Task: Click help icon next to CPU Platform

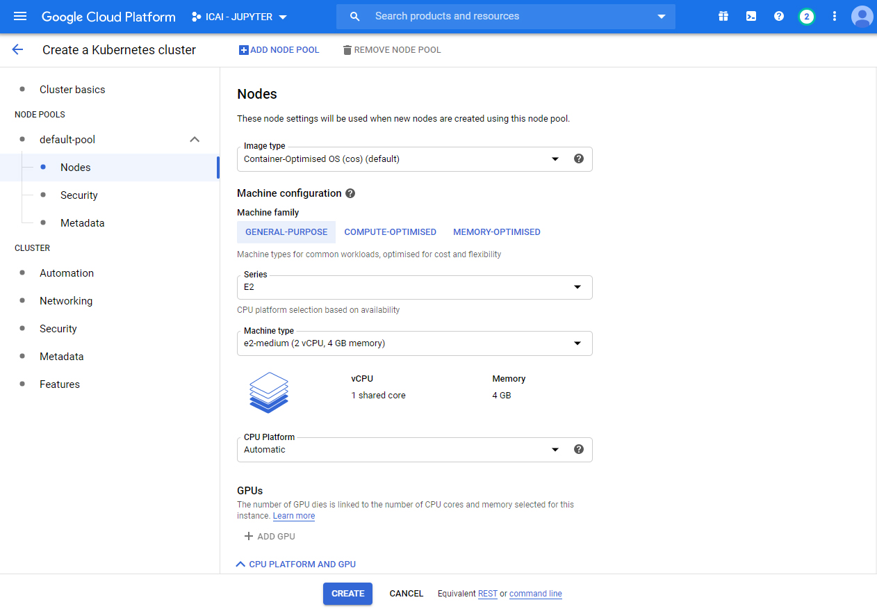Action: pos(579,450)
